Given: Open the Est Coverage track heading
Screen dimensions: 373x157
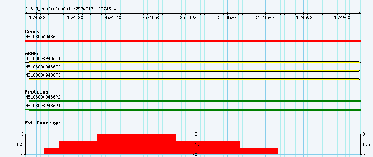Looking at the screenshot, I should [x=43, y=123].
